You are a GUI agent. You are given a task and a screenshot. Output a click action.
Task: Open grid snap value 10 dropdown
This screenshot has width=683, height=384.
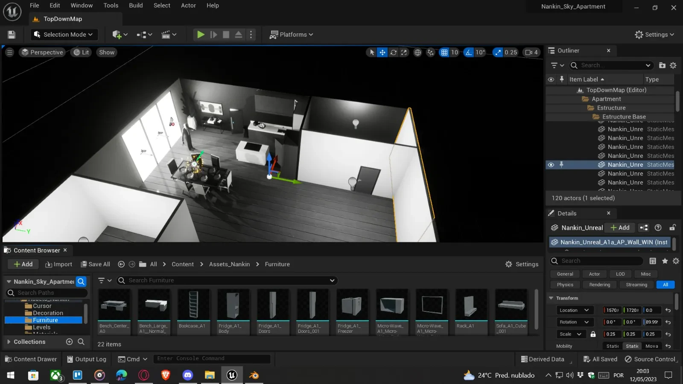click(x=455, y=52)
